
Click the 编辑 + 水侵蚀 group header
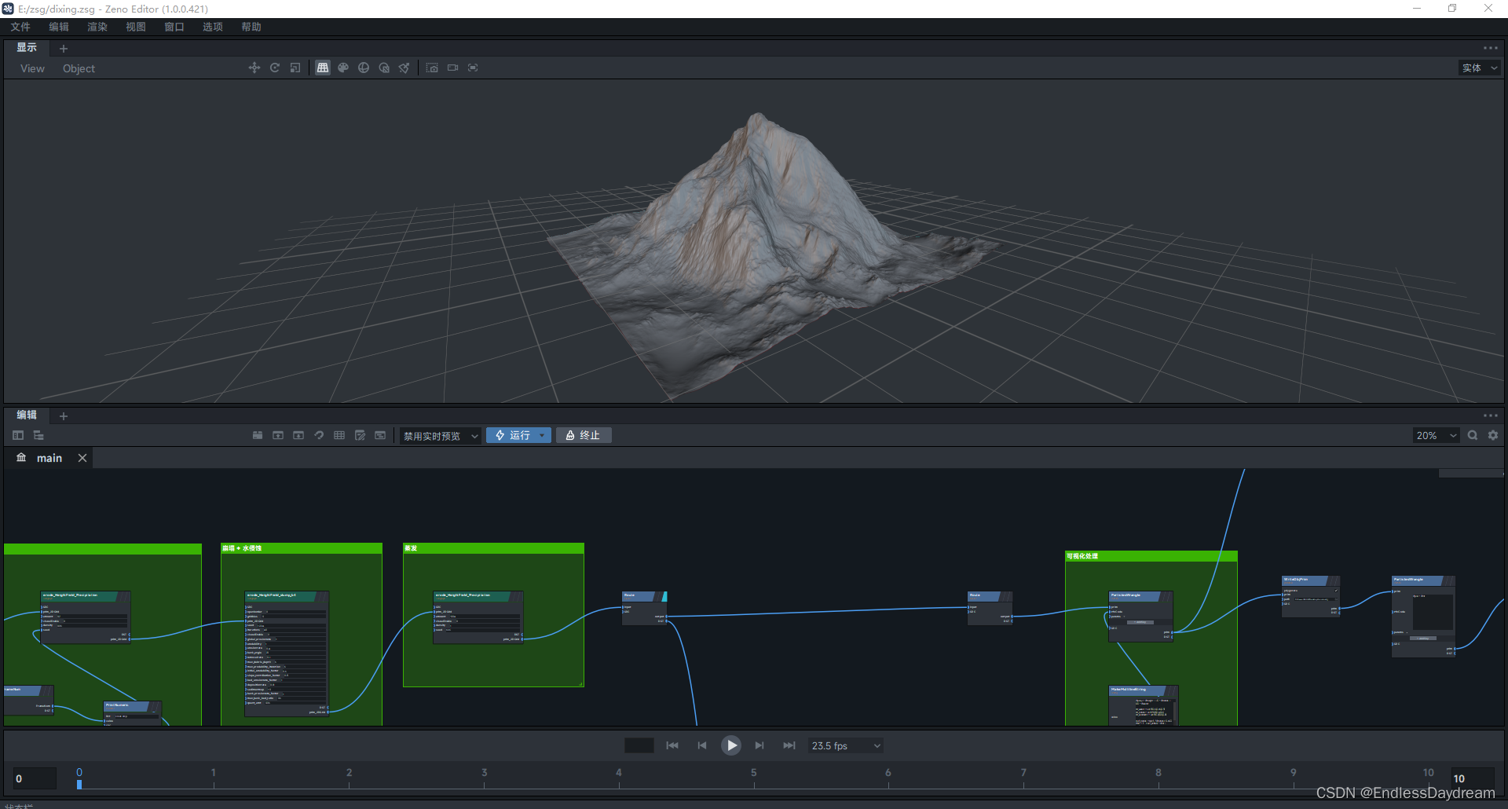tap(302, 548)
